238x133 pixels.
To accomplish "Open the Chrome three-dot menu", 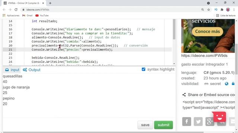I will (x=234, y=10).
